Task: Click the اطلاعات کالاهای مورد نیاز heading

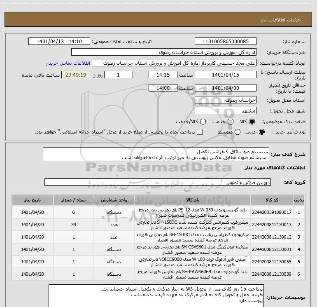Action: pos(275,168)
